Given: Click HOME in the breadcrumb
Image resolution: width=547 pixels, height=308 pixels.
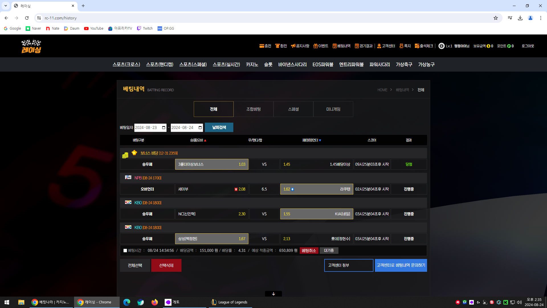Looking at the screenshot, I should point(382,90).
